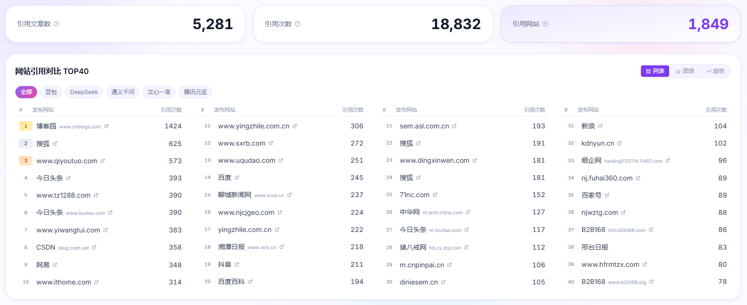Image resolution: width=747 pixels, height=305 pixels.
Task: Open external link icon for 博客园
Action: pos(107,126)
